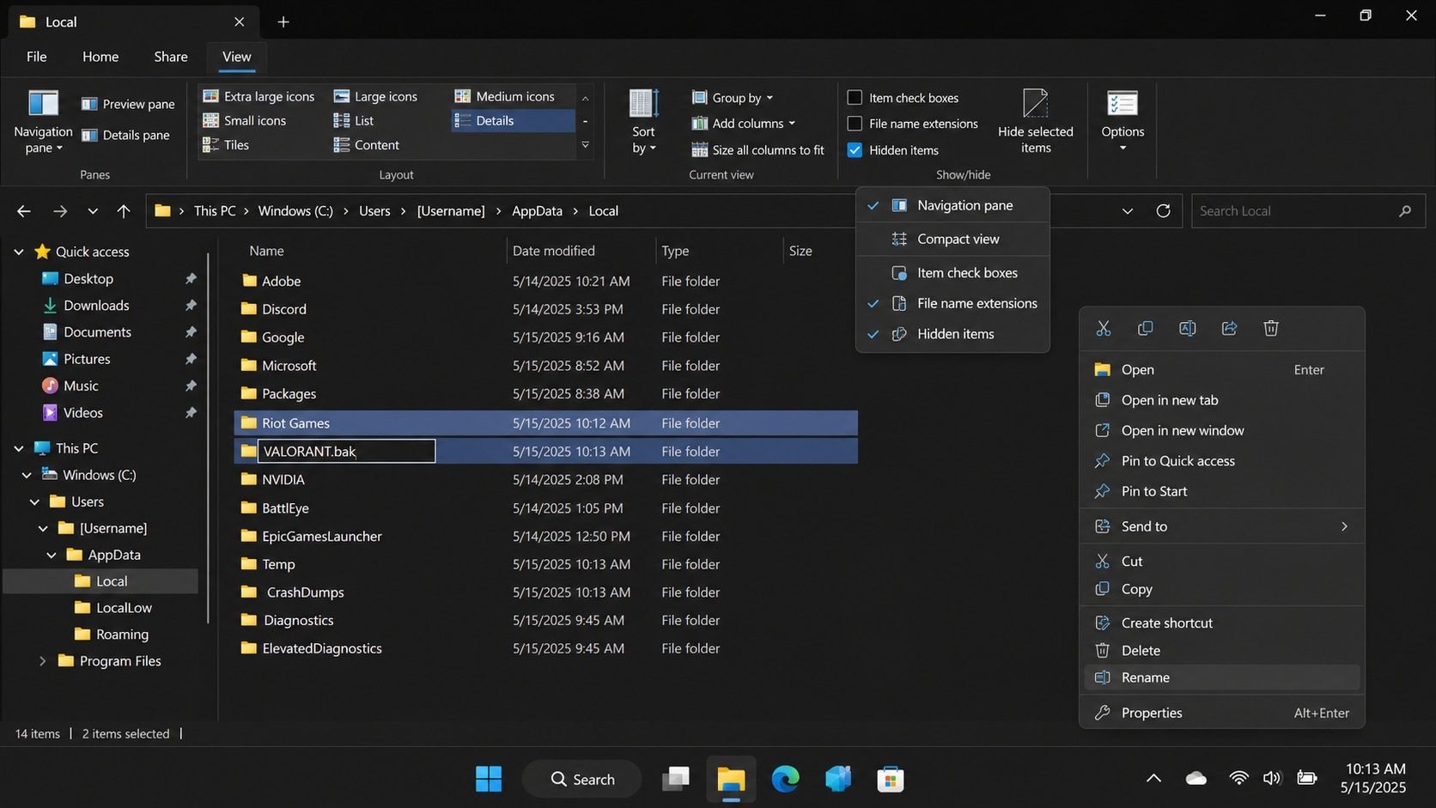The width and height of the screenshot is (1436, 808).
Task: Choose Extra large icons layout
Action: [259, 96]
